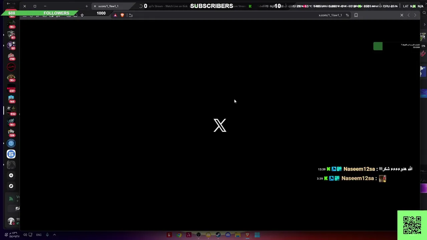
Task: Click the share icon beside Brave Shields
Action: point(131,15)
